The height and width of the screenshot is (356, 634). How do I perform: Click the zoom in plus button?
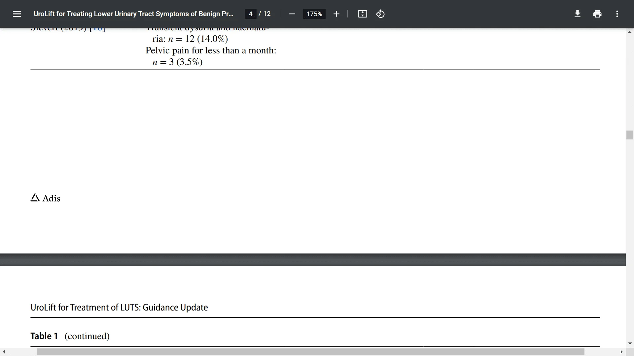pyautogui.click(x=336, y=14)
